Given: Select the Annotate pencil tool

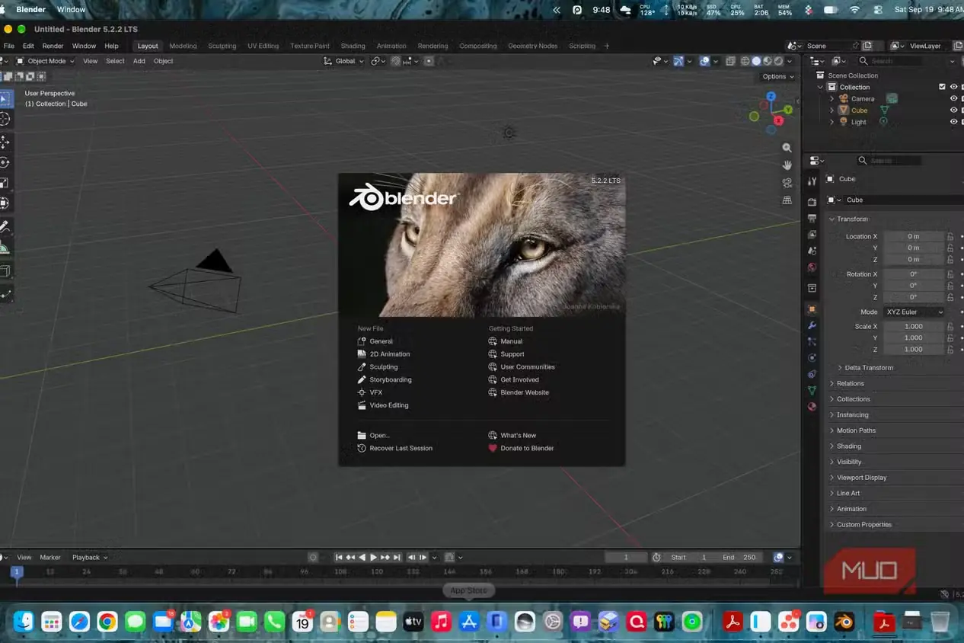Looking at the screenshot, I should (4, 226).
